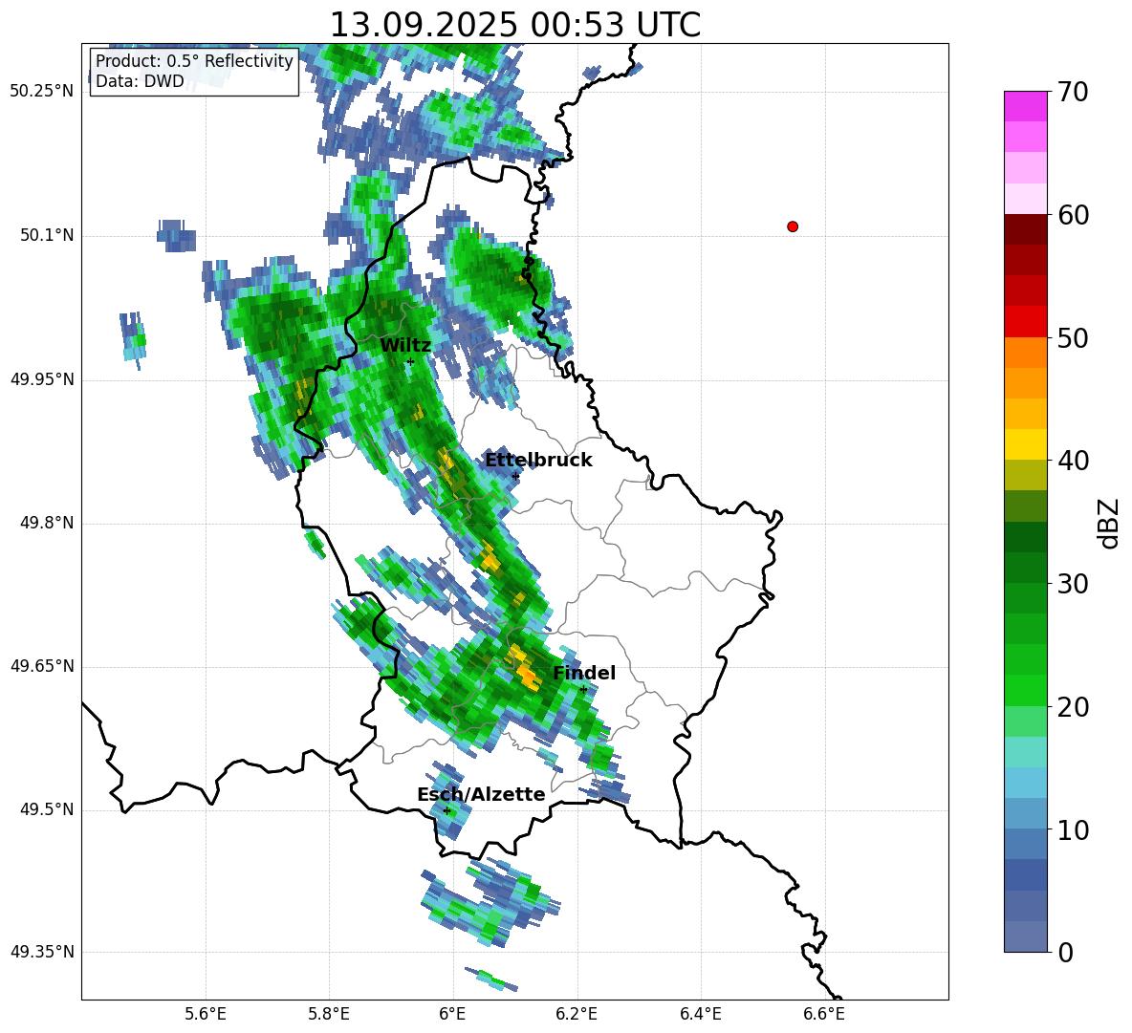Click the red dot radar site marker

[x=793, y=226]
